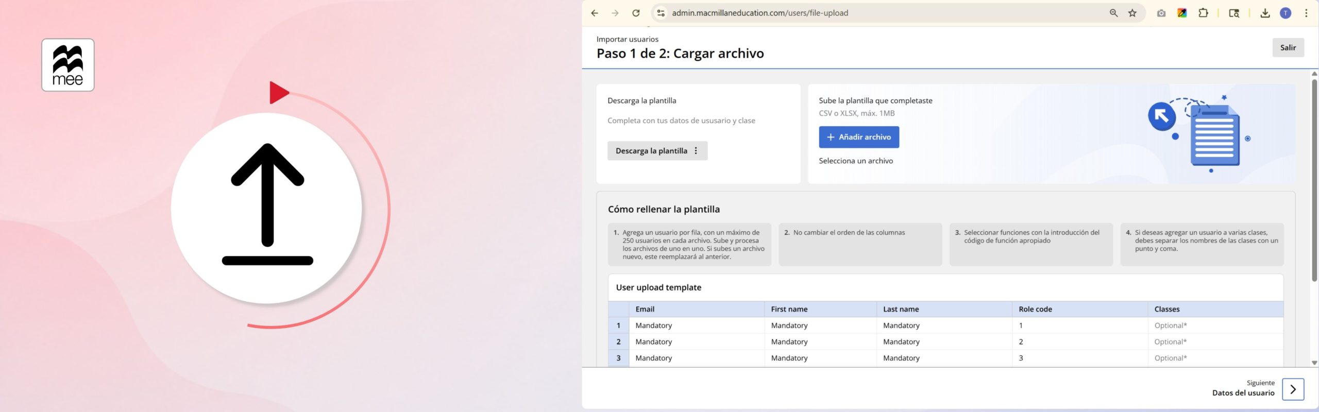Screen dimensions: 1319x412
Task: Open the three-dot options on Descarga la plantilla
Action: pos(696,151)
